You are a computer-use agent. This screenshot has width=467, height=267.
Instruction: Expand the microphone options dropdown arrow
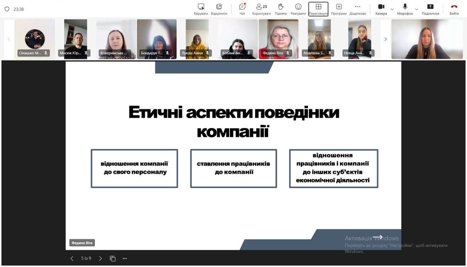click(x=416, y=9)
